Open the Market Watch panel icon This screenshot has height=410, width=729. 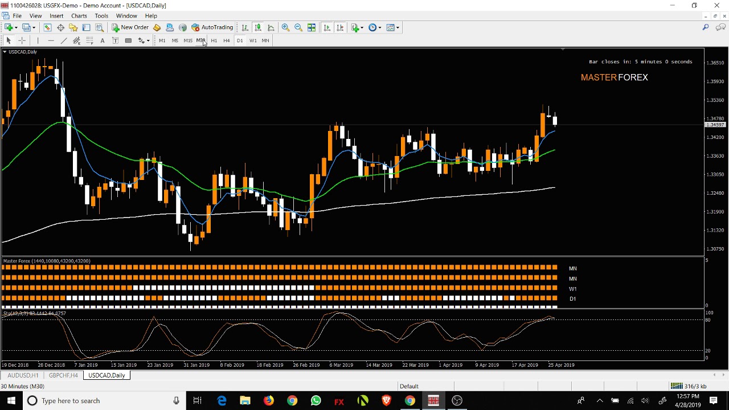tap(47, 27)
